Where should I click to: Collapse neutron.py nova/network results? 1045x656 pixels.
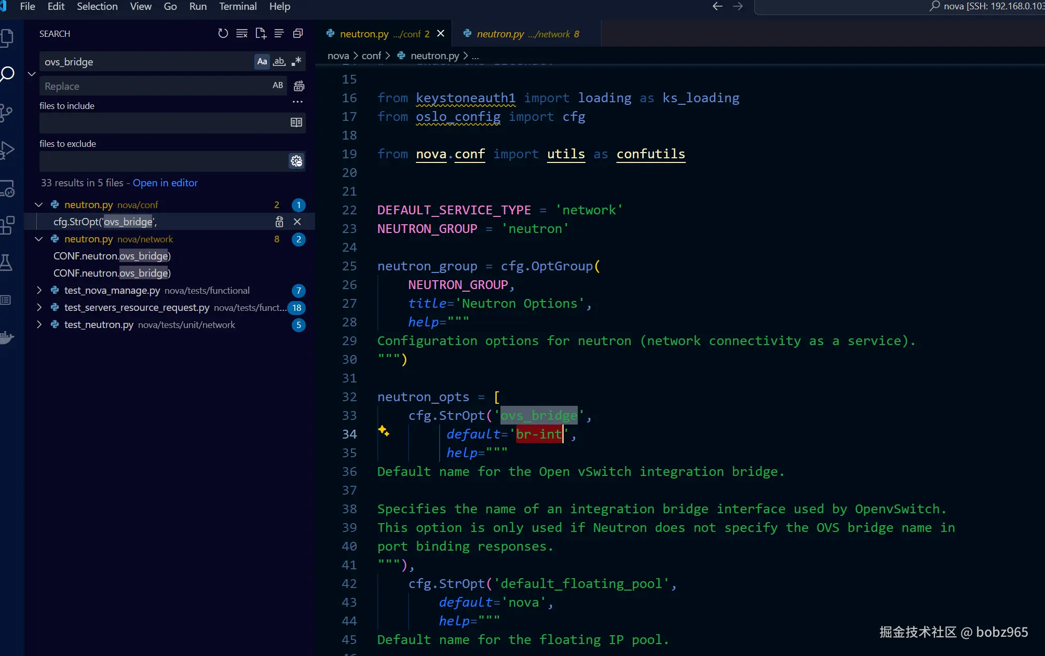coord(39,239)
